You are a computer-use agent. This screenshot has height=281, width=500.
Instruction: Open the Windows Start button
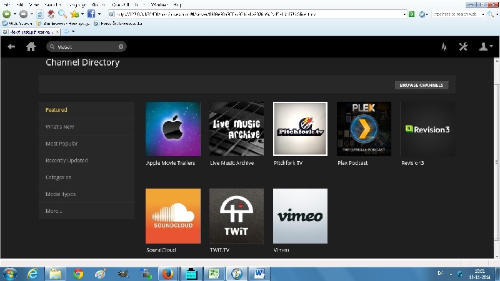pyautogui.click(x=9, y=274)
